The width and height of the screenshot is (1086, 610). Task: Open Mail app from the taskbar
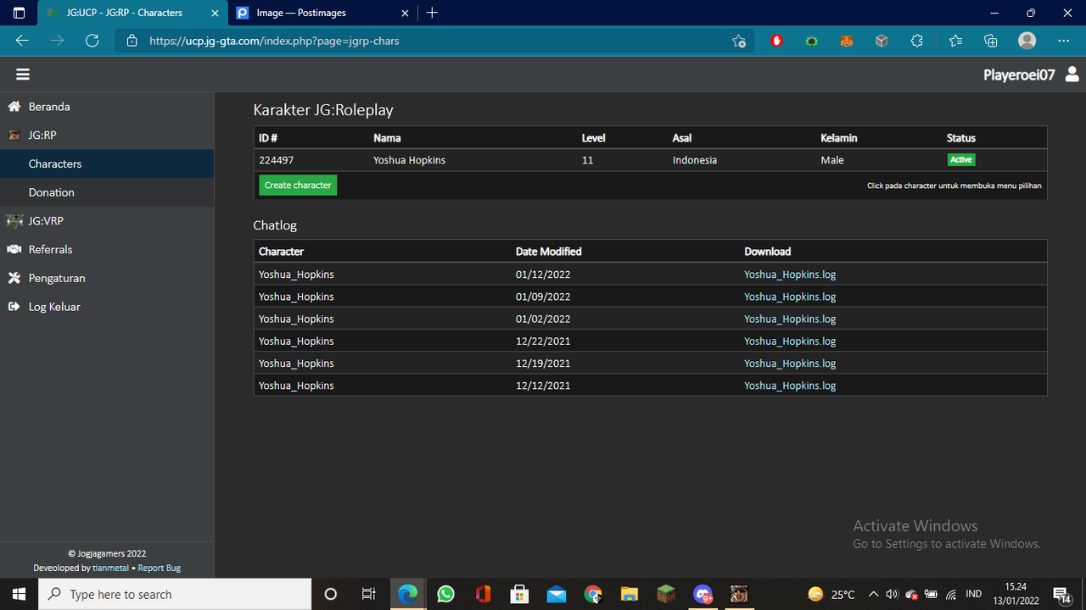click(557, 594)
